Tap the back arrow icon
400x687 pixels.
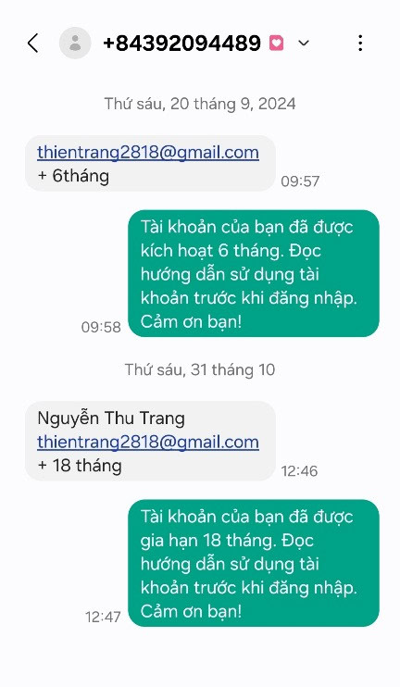pos(32,43)
